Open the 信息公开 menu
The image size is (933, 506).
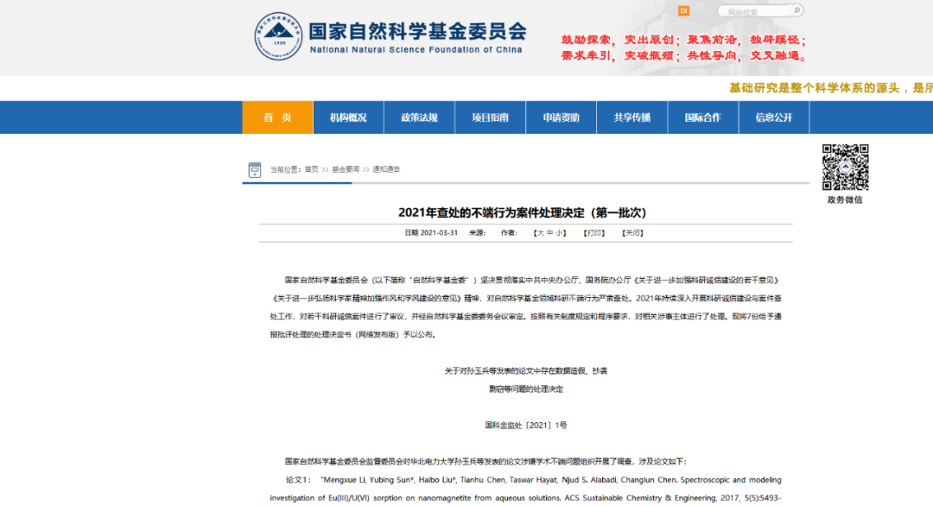click(x=773, y=117)
